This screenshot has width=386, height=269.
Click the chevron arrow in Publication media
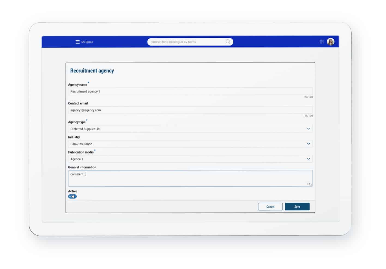coord(308,159)
